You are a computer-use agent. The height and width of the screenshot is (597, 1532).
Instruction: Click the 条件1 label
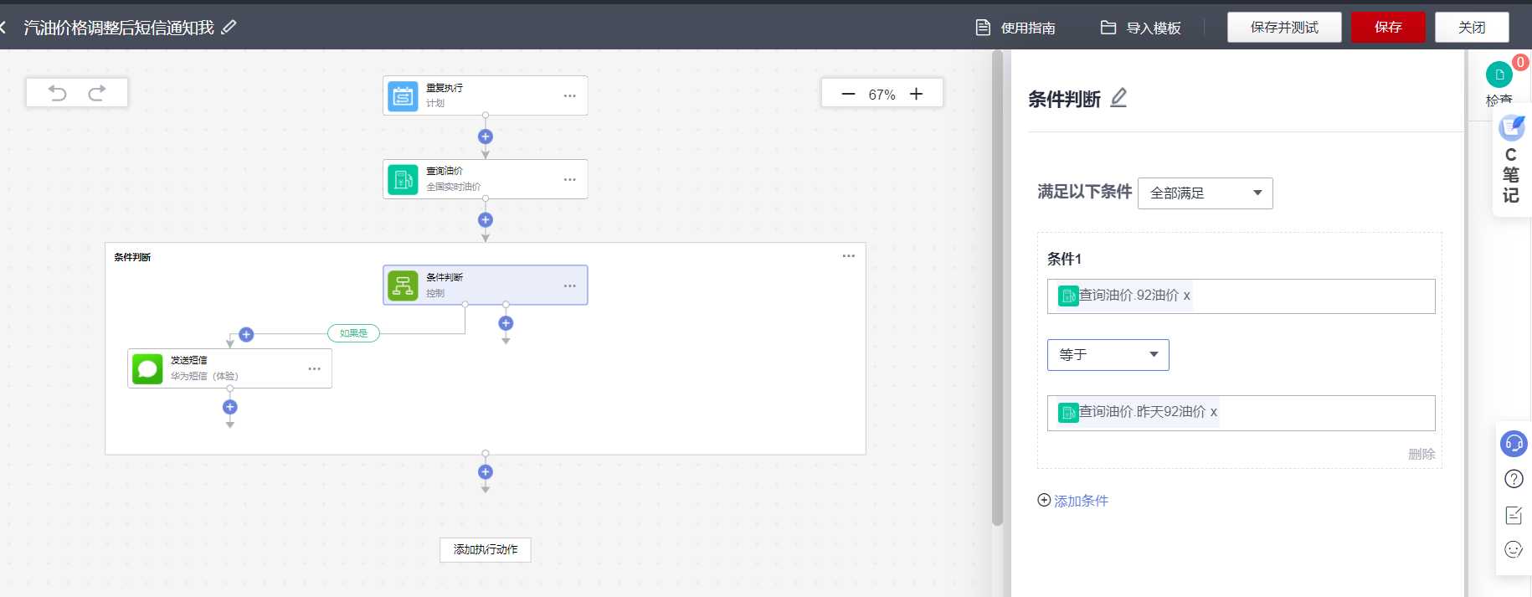[1064, 259]
